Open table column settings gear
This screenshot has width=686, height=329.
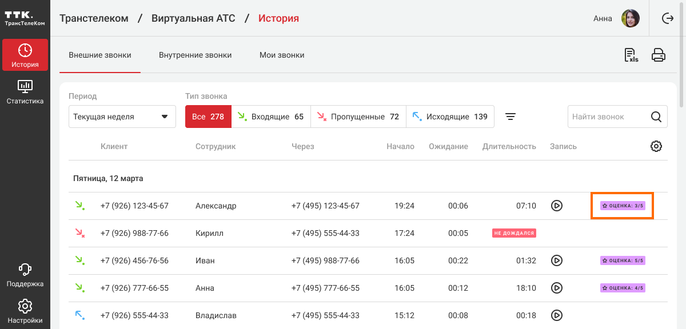coord(656,146)
